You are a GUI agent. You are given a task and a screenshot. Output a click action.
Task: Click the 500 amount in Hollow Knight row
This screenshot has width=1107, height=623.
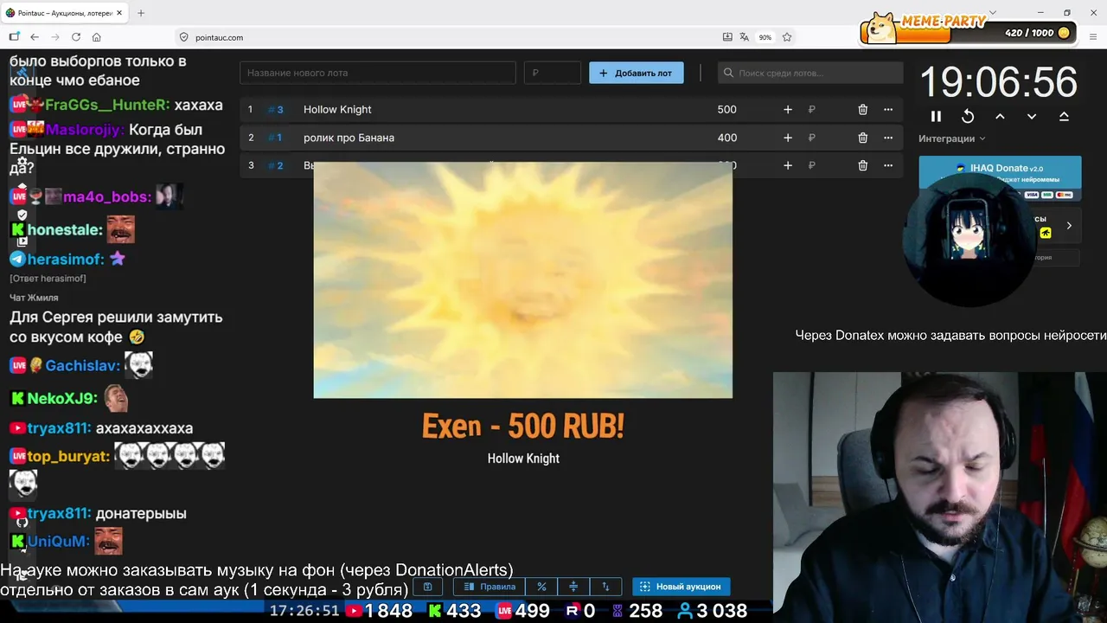(726, 110)
